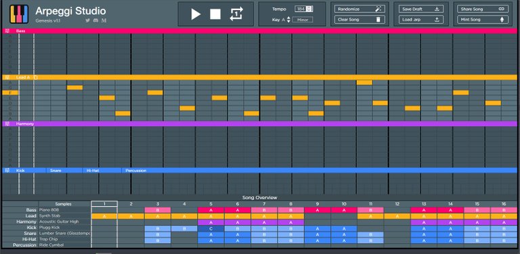
Task: Click the Harmony pattern A block in bar 5
Action: pos(211,222)
